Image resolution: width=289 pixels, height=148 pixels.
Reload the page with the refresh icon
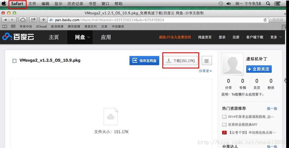(265, 20)
